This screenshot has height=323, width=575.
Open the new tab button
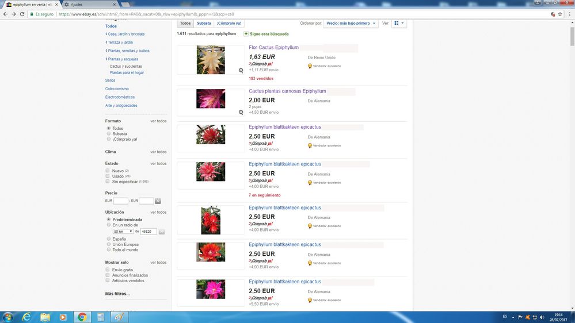[x=125, y=5]
